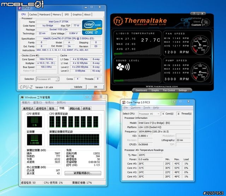The width and height of the screenshot is (226, 196).
Task: Click the 27.7C liquid temperature readout
Action: (151, 40)
